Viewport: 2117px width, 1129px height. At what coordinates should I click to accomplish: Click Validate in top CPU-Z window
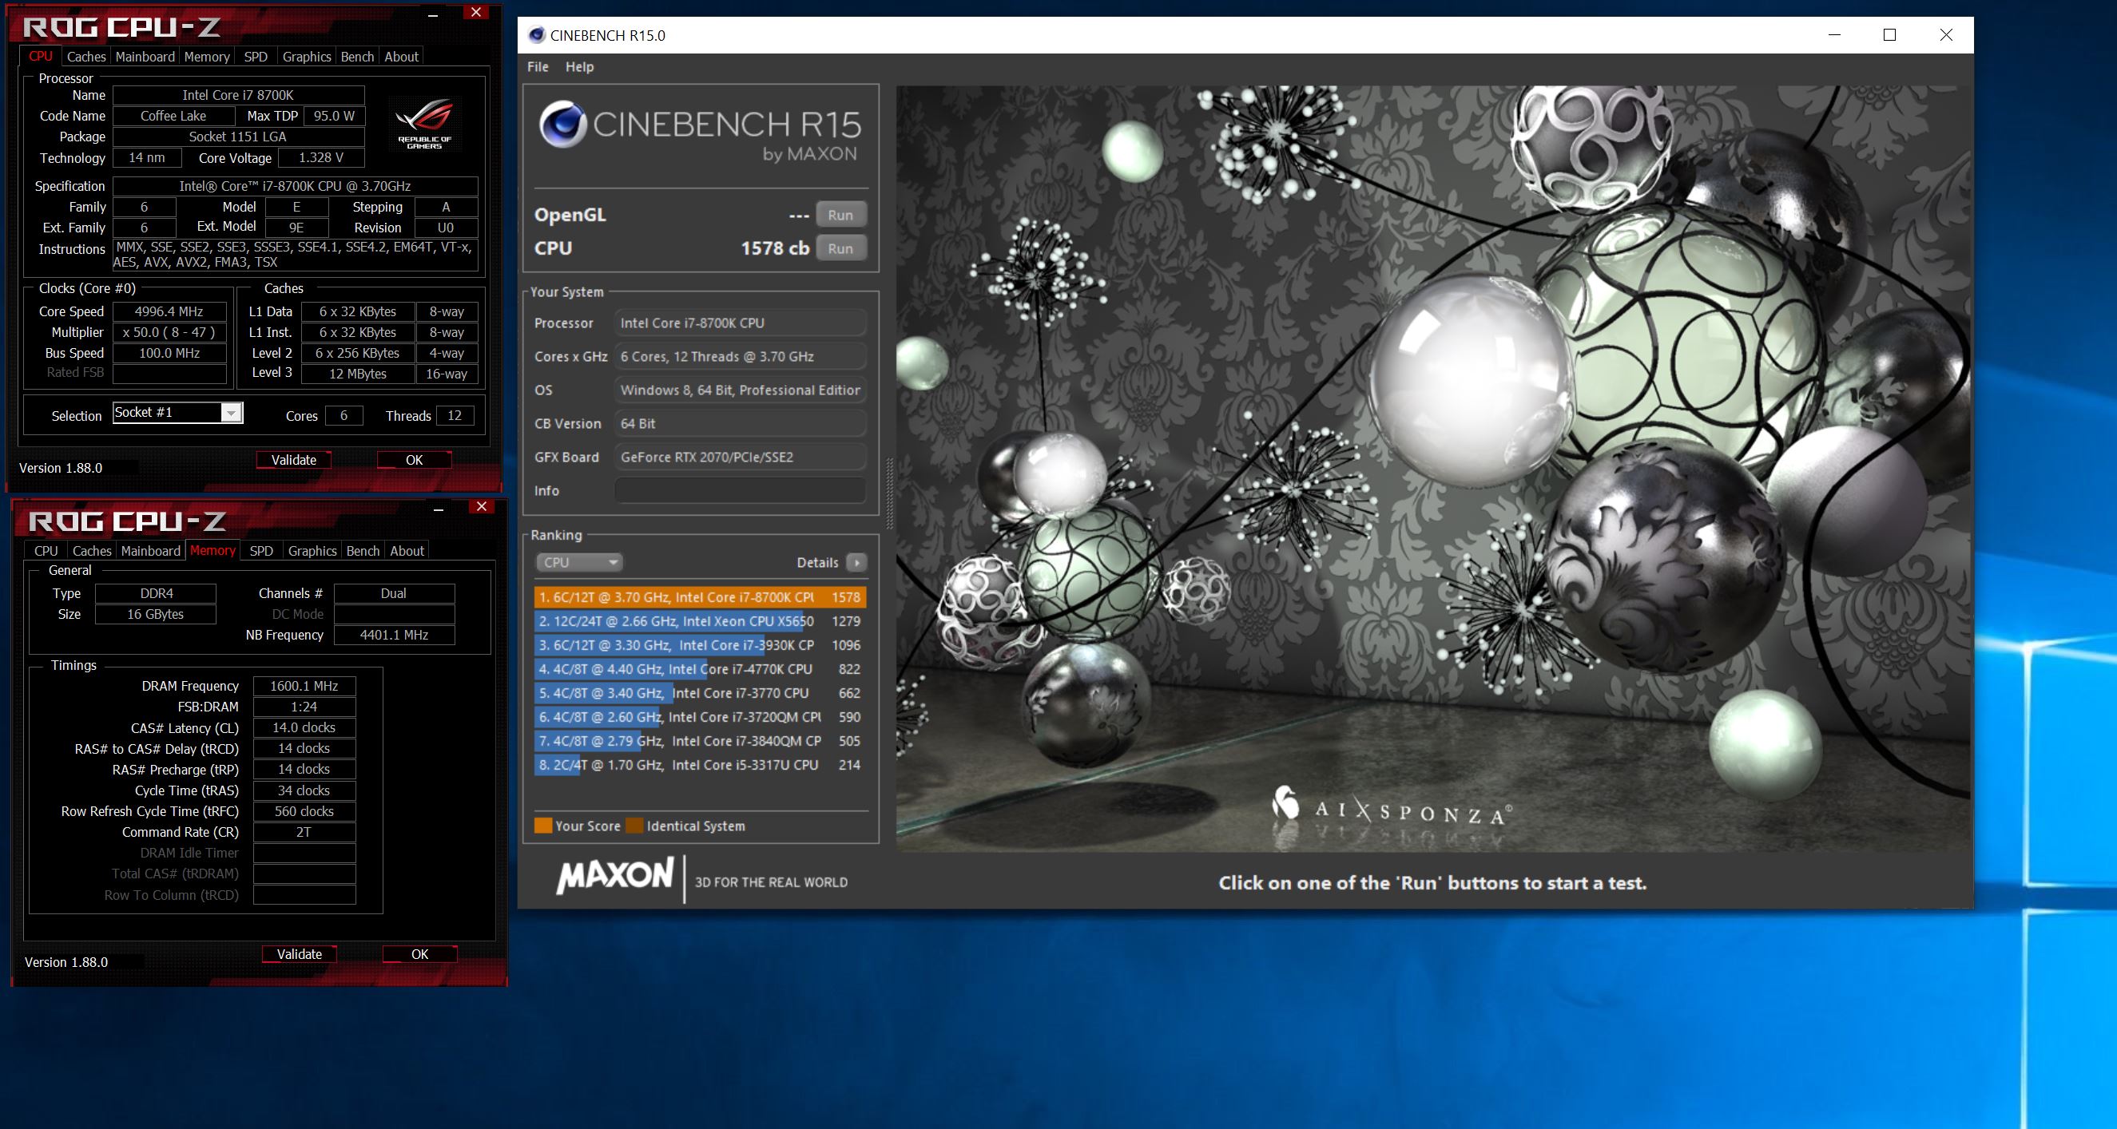(x=293, y=460)
